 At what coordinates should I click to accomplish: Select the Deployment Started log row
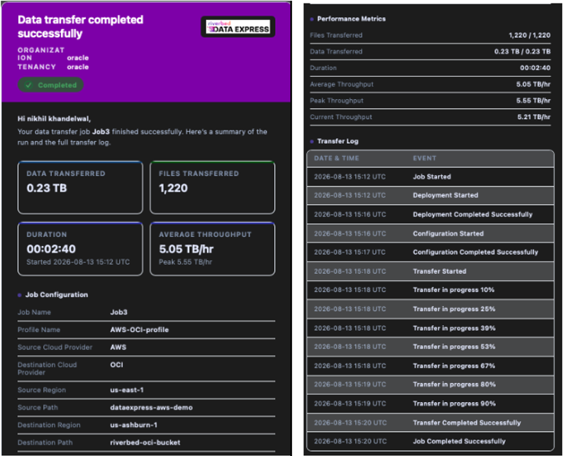click(430, 195)
